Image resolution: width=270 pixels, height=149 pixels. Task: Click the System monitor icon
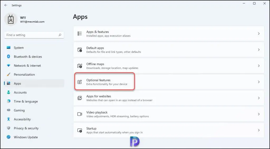(x=8, y=48)
